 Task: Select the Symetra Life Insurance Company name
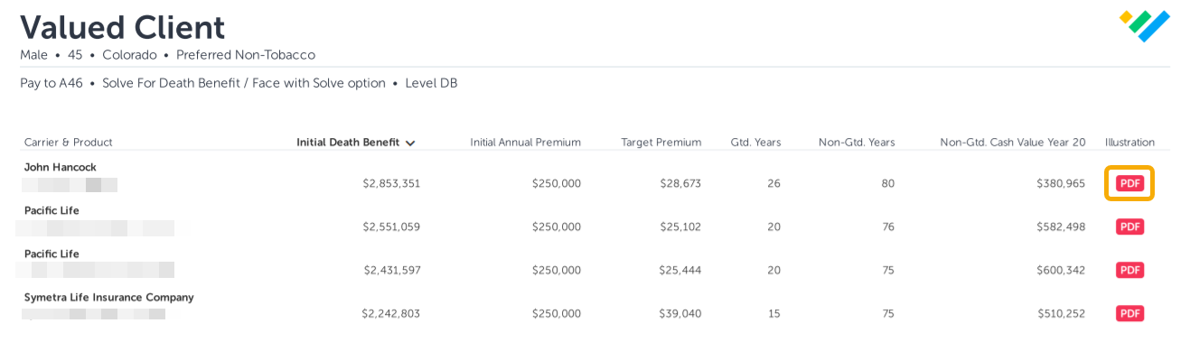[109, 297]
